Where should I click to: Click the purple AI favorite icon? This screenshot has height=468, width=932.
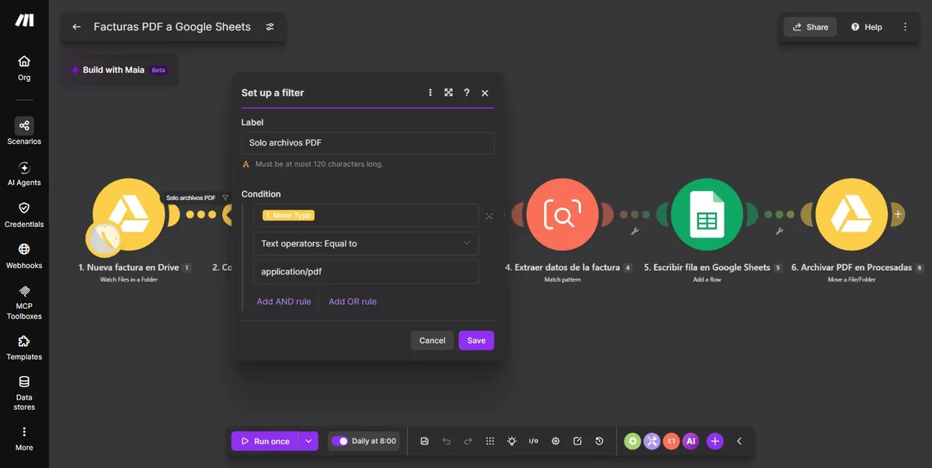pos(691,441)
